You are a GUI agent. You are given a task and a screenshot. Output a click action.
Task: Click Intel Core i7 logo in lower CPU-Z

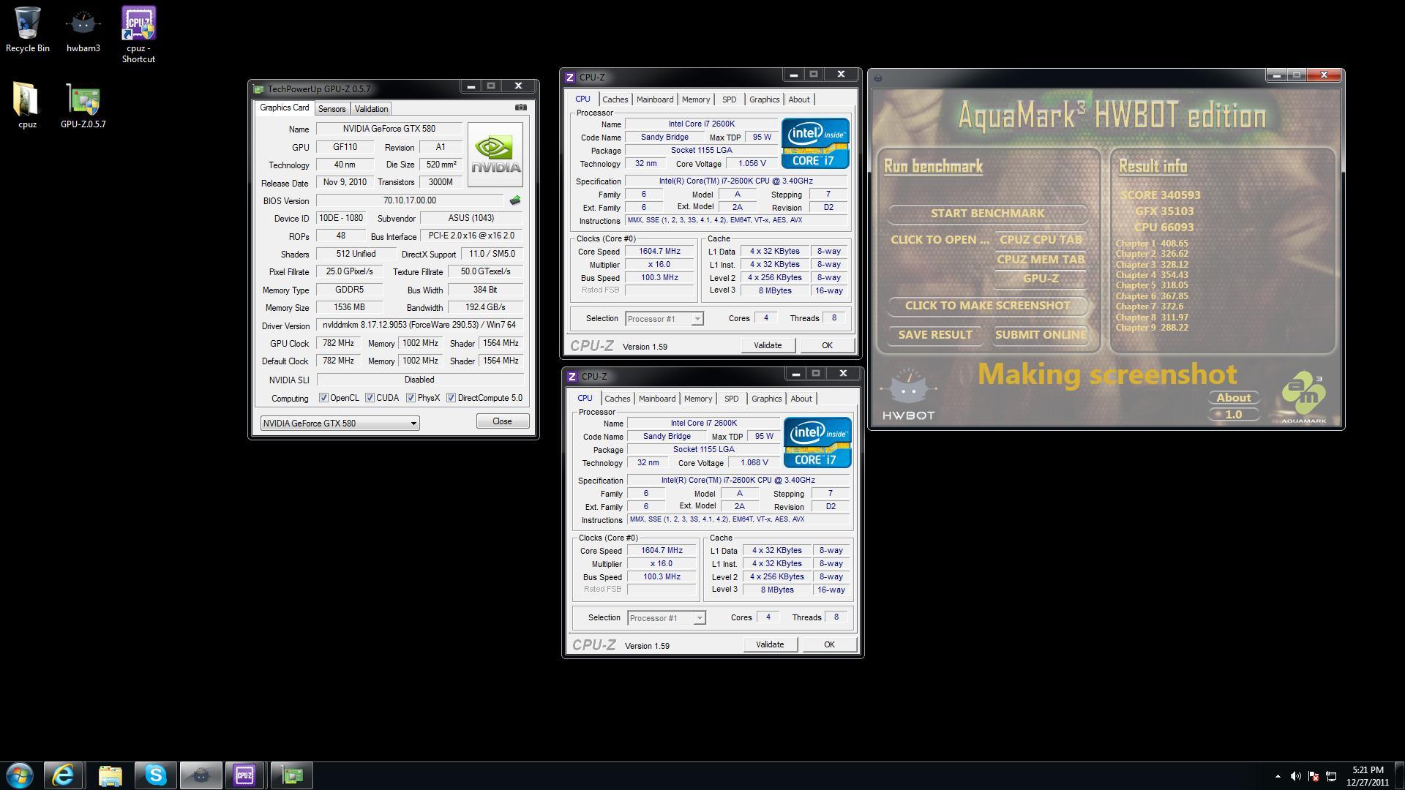click(817, 443)
